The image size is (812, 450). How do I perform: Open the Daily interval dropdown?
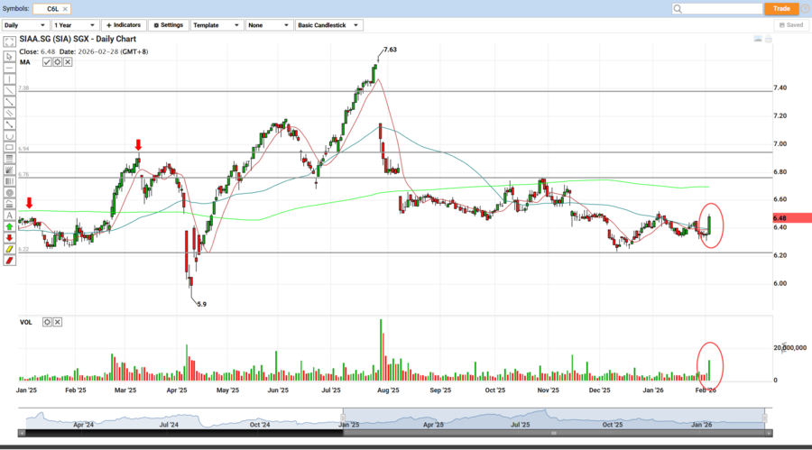[25, 25]
